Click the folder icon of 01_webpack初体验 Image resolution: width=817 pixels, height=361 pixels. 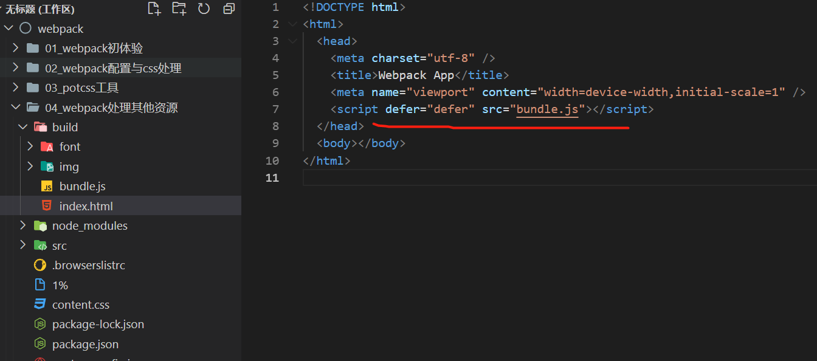tap(33, 48)
